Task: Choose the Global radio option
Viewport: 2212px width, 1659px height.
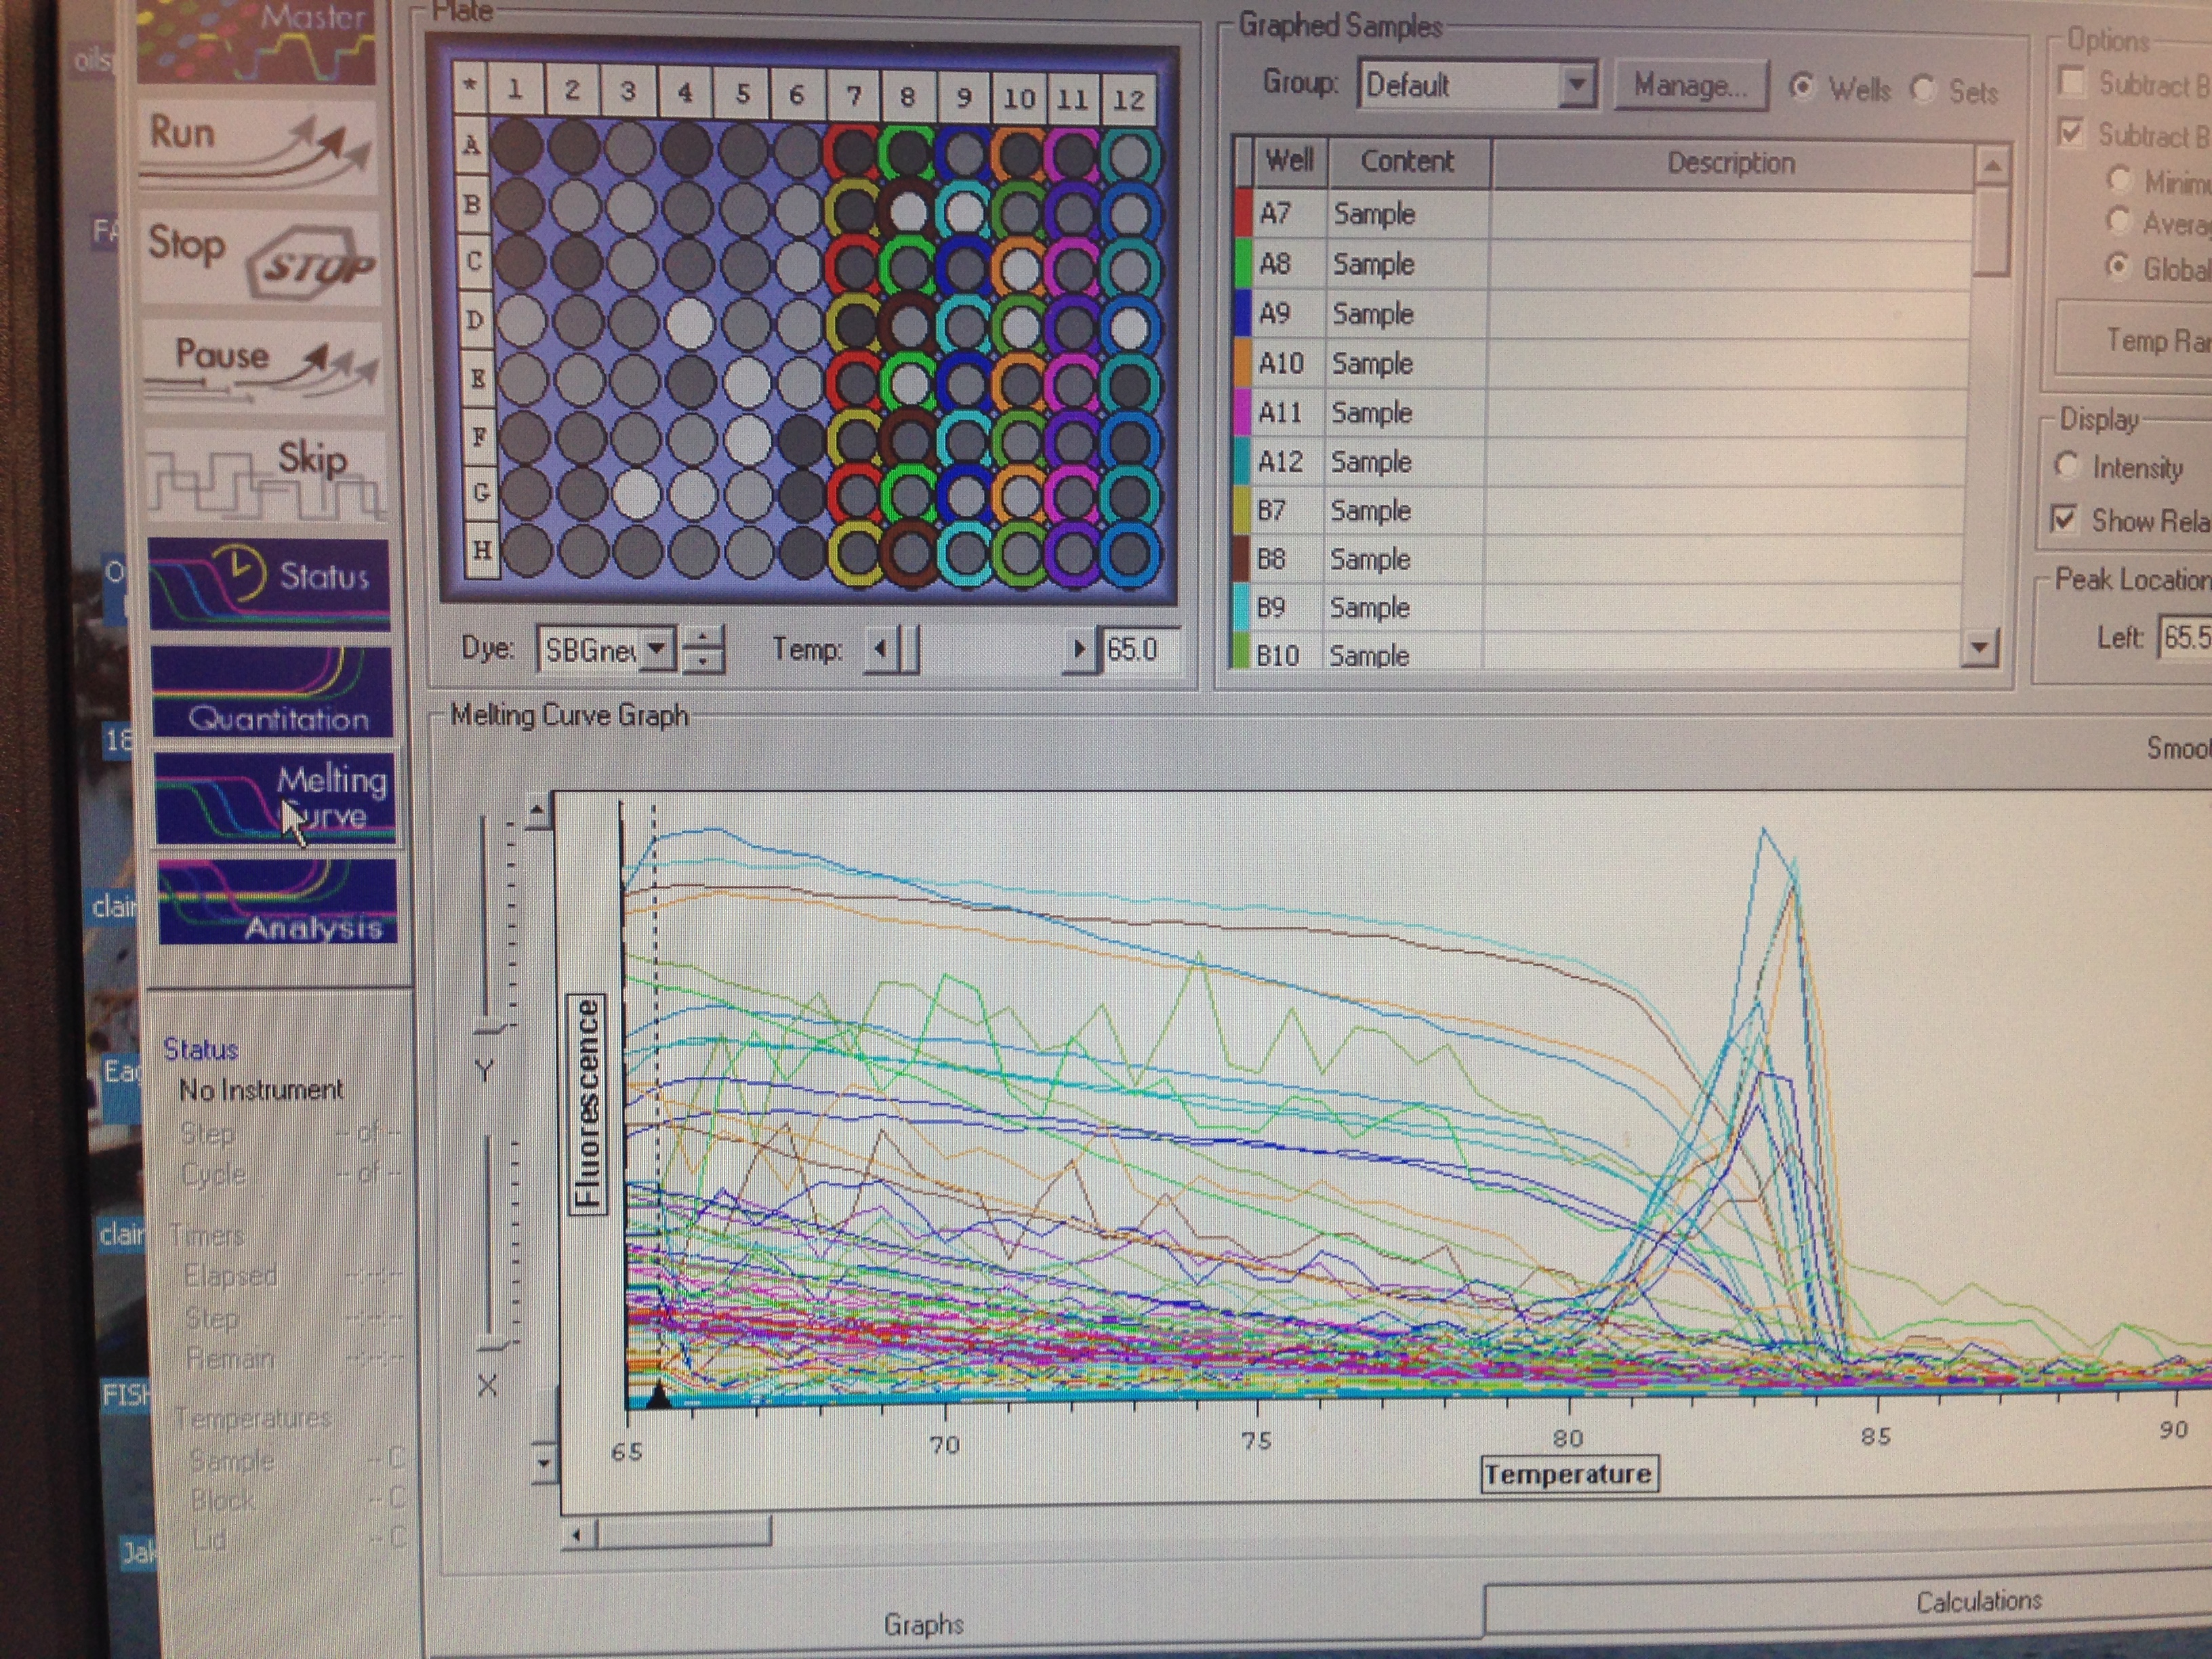Action: 2117,266
